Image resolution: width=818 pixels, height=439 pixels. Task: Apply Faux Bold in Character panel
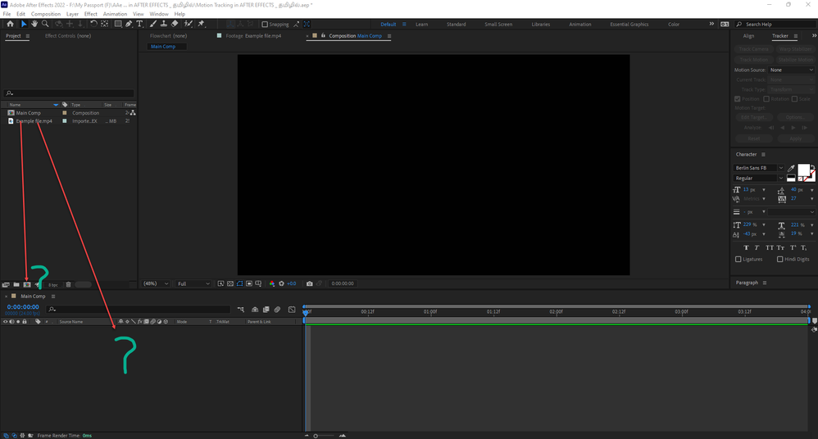(x=746, y=247)
